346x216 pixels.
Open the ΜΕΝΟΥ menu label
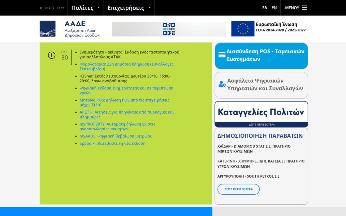pyautogui.click(x=292, y=8)
